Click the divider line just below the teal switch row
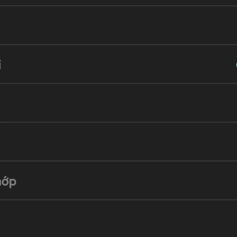This screenshot has height=237, width=237. point(118,83)
